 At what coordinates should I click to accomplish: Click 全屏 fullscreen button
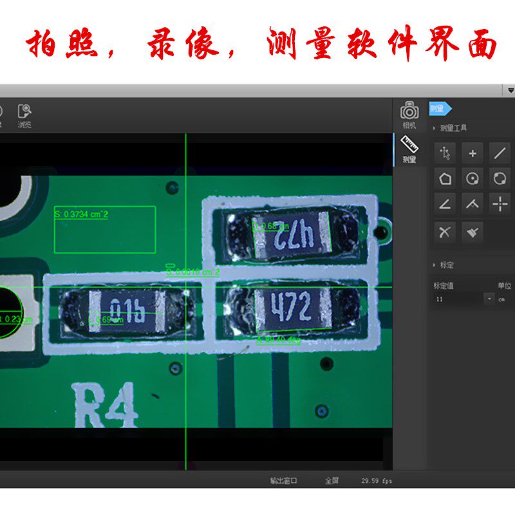pyautogui.click(x=332, y=480)
